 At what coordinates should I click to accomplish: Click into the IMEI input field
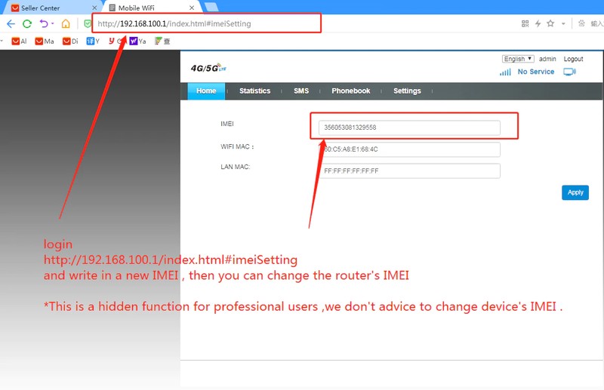(409, 127)
